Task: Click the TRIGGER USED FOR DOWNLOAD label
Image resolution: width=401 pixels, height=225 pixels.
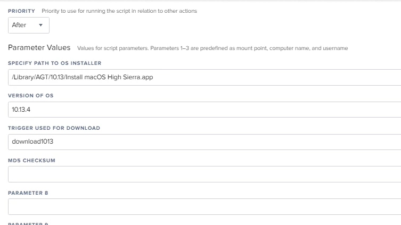Action: click(x=54, y=128)
